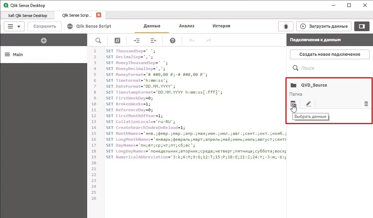Click the SET BrokenWeeks line
373x218 pixels.
[128, 104]
